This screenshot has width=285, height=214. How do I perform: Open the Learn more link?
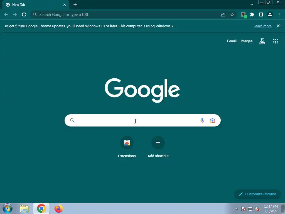pos(262,26)
